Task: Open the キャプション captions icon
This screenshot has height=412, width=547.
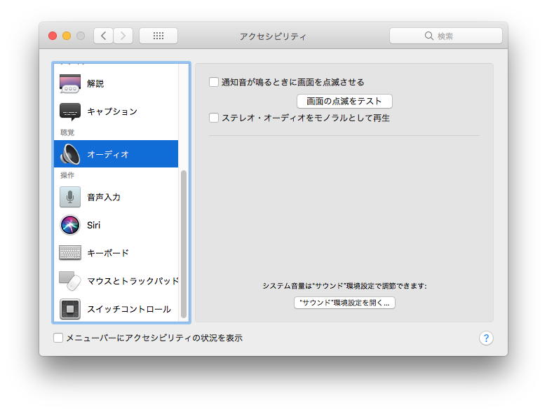Action: (x=69, y=112)
